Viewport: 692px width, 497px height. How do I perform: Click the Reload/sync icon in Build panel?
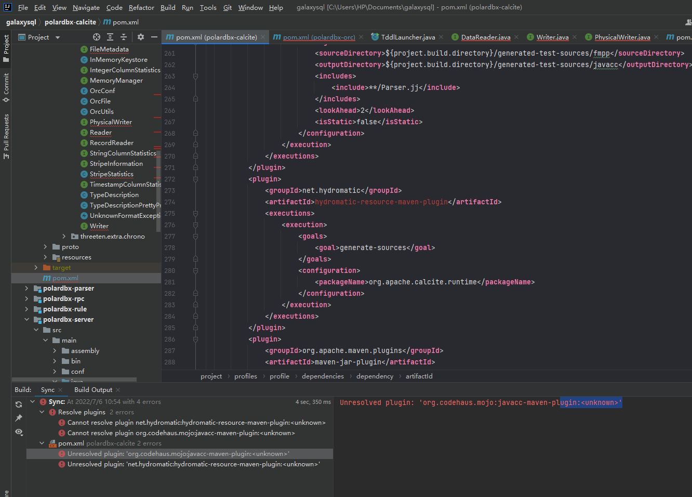[x=19, y=404]
